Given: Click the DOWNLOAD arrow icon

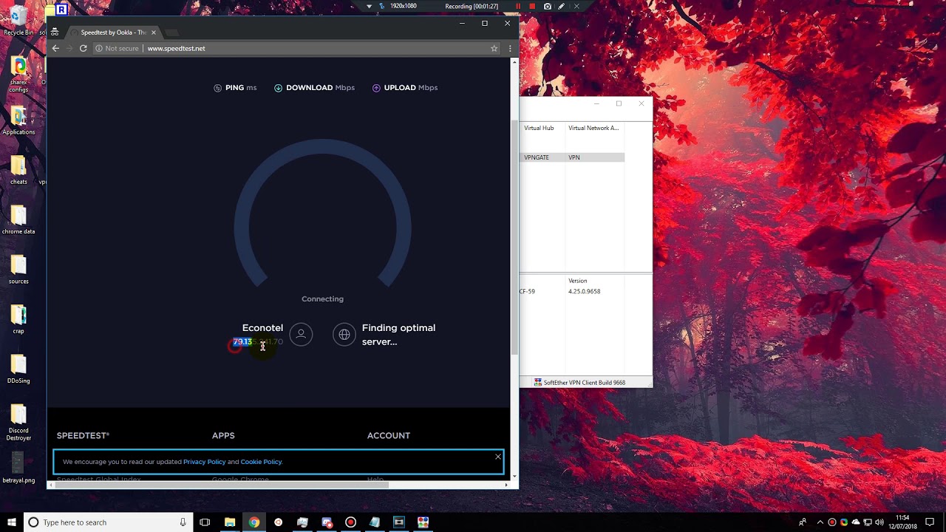Looking at the screenshot, I should [278, 88].
